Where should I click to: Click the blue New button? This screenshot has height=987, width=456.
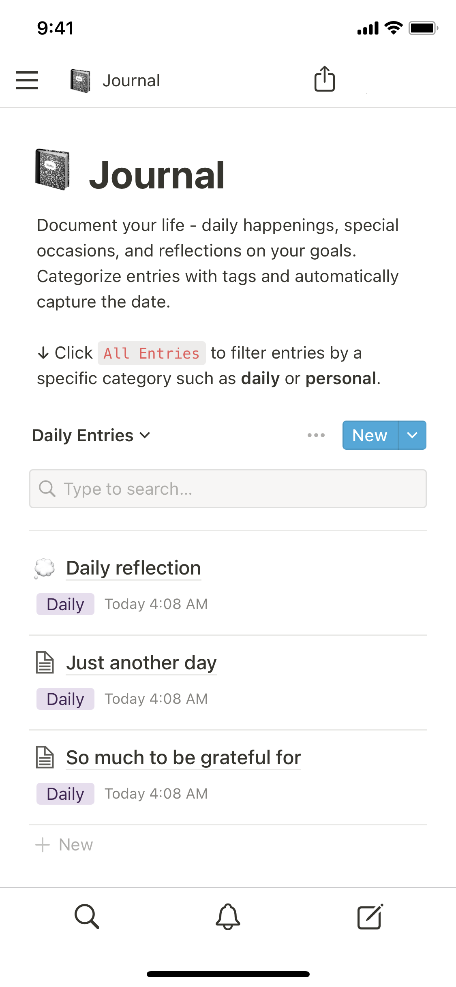[x=370, y=435]
